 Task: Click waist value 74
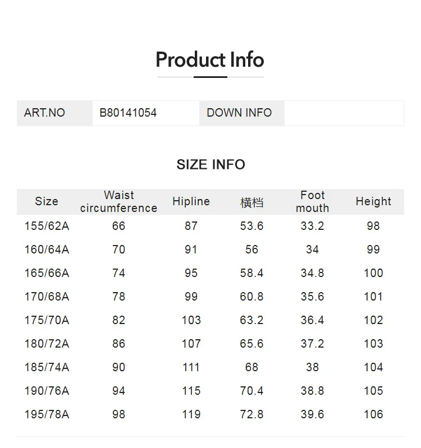pyautogui.click(x=118, y=273)
